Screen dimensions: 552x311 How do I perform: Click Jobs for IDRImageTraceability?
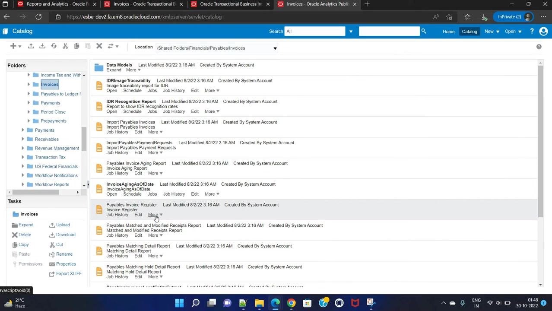pos(152,91)
